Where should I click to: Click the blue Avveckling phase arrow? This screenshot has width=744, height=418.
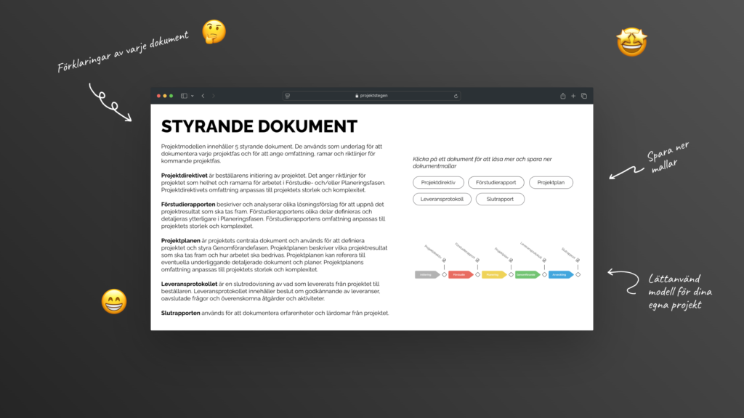[x=560, y=274]
